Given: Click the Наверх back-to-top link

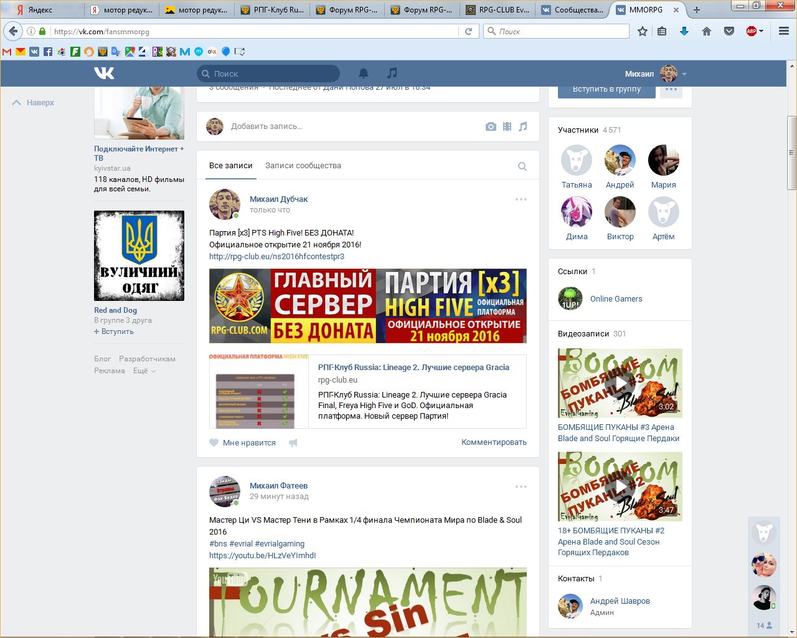Looking at the screenshot, I should [34, 103].
